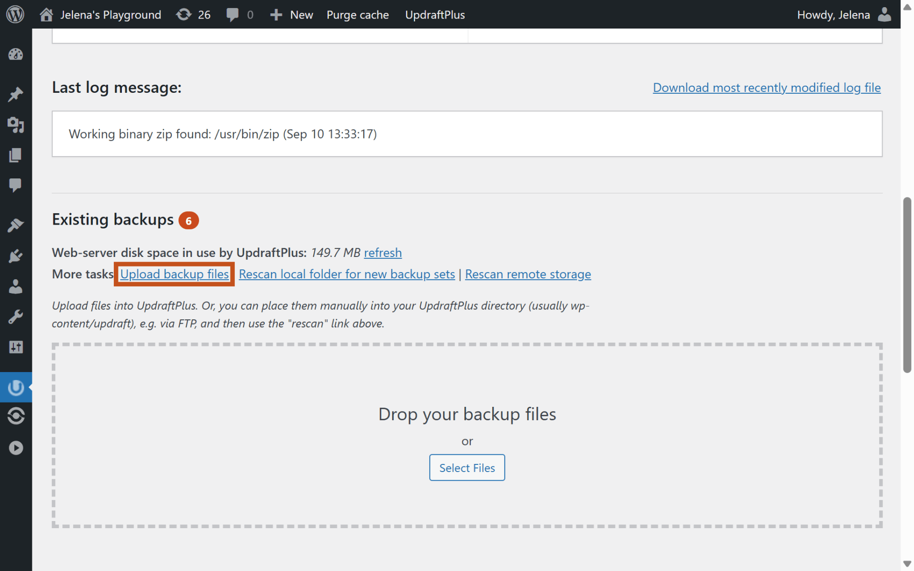The image size is (914, 571).
Task: Open the Tools wrench icon
Action: coord(16,316)
